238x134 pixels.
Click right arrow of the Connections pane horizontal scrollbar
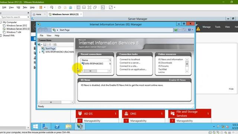72,102
